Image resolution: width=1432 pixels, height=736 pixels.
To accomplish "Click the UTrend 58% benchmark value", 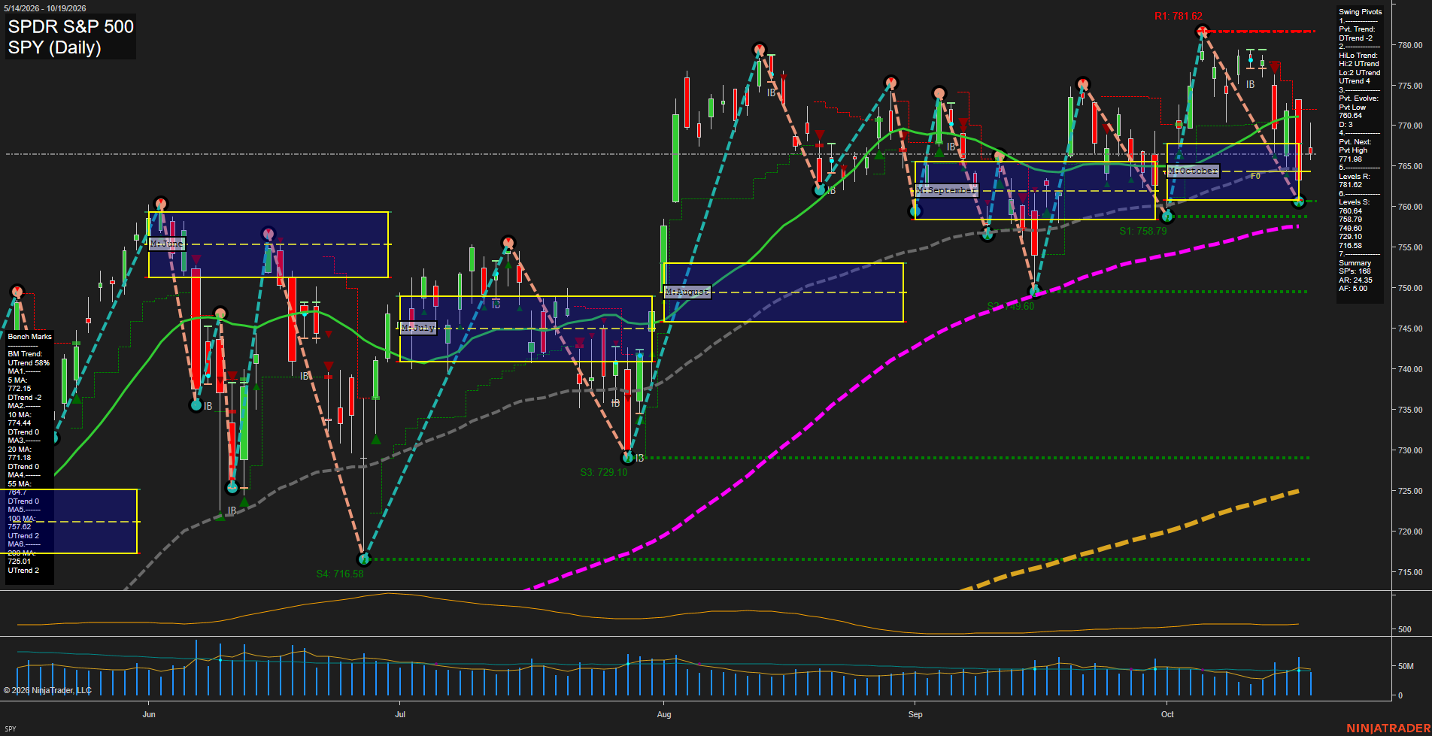I will 29,363.
